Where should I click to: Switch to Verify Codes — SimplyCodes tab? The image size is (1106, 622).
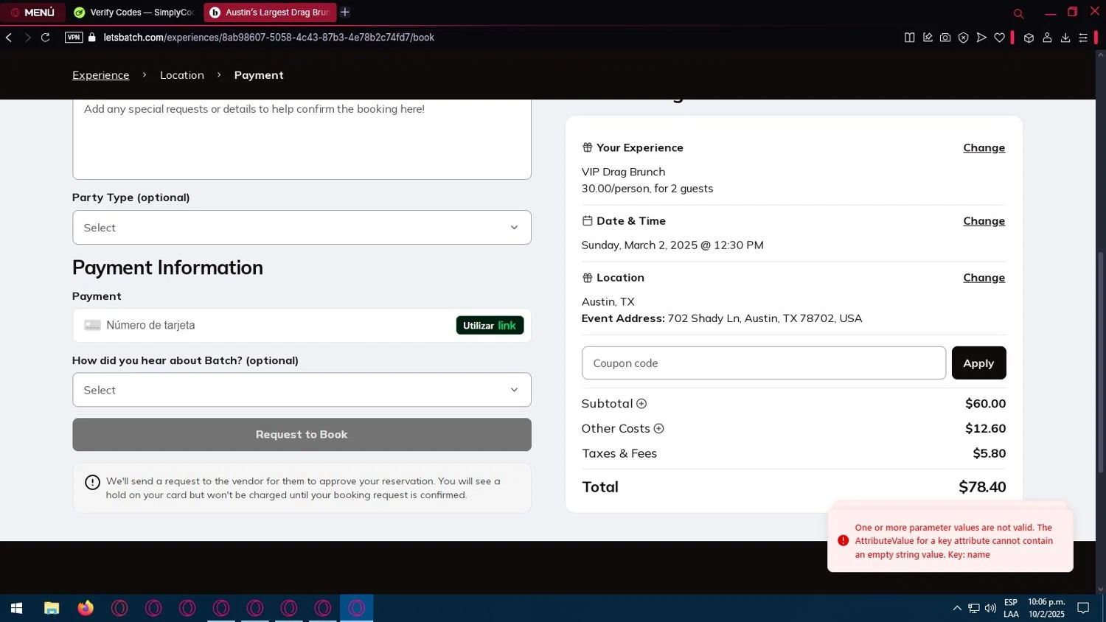(134, 13)
